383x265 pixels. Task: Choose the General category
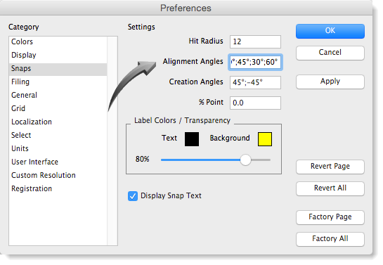[58, 95]
